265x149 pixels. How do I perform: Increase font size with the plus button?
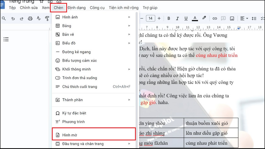[159, 18]
